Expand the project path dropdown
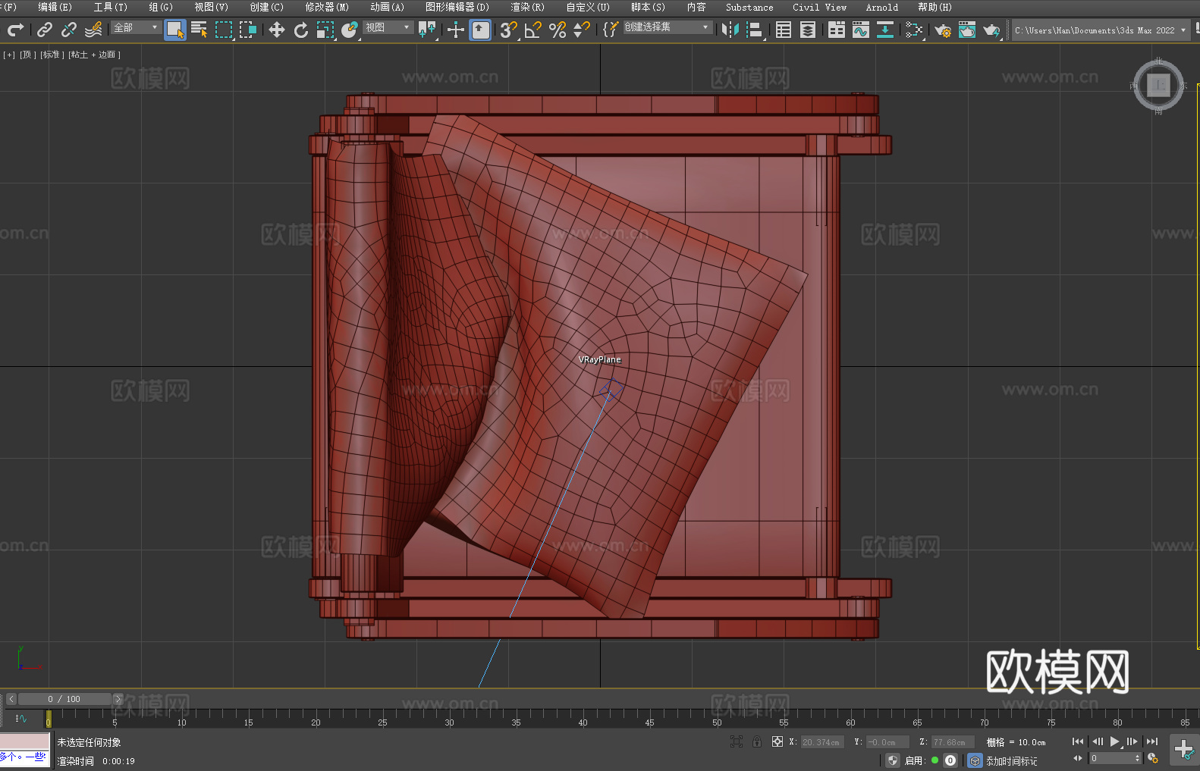Image resolution: width=1200 pixels, height=771 pixels. [x=1183, y=30]
